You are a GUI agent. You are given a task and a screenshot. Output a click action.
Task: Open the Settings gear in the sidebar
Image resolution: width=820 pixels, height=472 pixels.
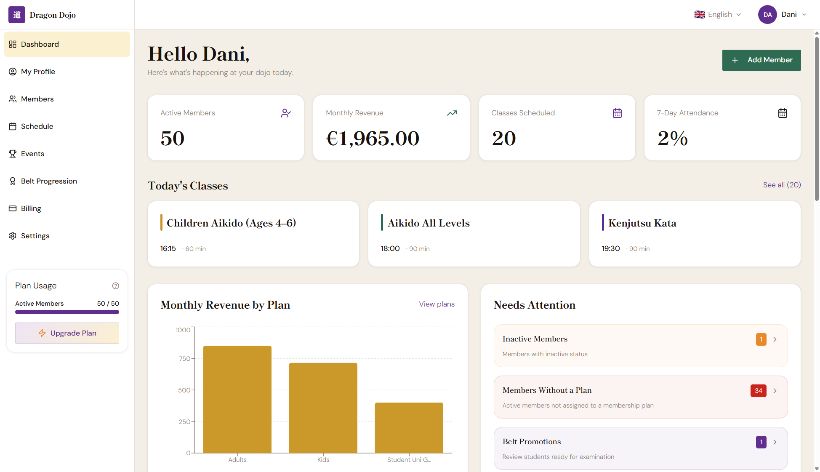click(x=13, y=235)
